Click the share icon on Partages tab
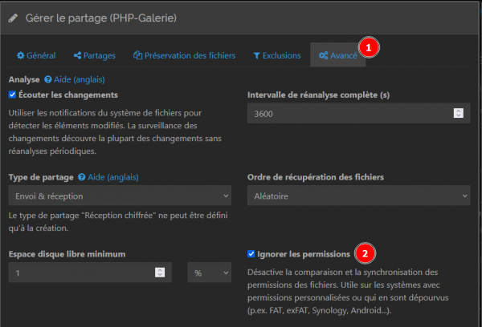 coord(77,56)
